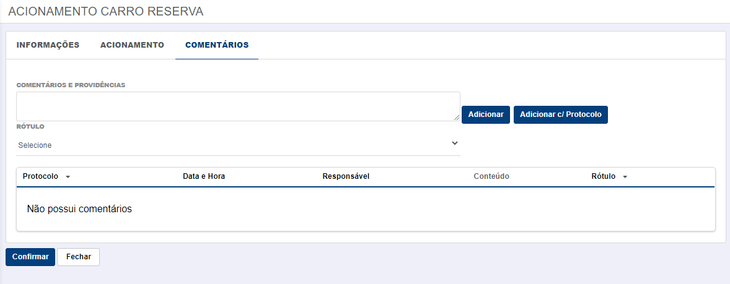Confirm with the Confirmar button
Viewport: 730px width, 284px height.
click(x=30, y=257)
